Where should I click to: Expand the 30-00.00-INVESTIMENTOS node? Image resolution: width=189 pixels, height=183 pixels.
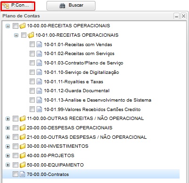8,146
